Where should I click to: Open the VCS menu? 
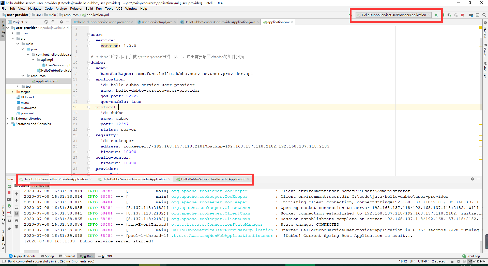(x=119, y=9)
